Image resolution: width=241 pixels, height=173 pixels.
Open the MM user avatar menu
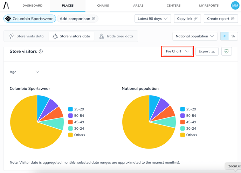coord(235,5)
